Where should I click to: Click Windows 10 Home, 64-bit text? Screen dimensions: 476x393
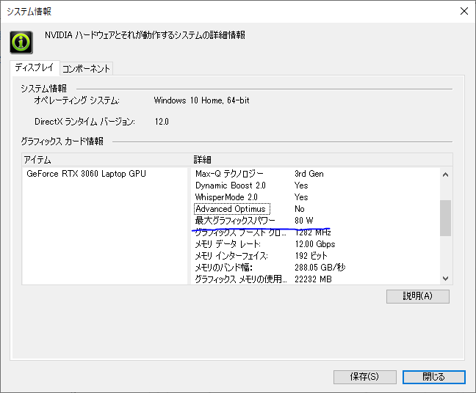click(201, 100)
